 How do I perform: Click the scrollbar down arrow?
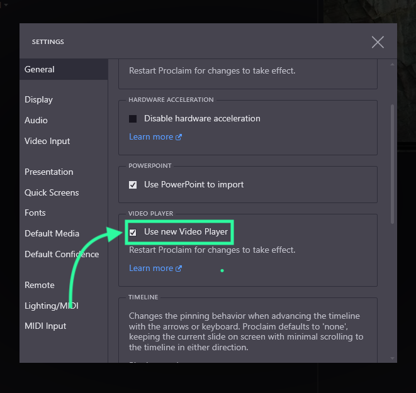point(392,358)
